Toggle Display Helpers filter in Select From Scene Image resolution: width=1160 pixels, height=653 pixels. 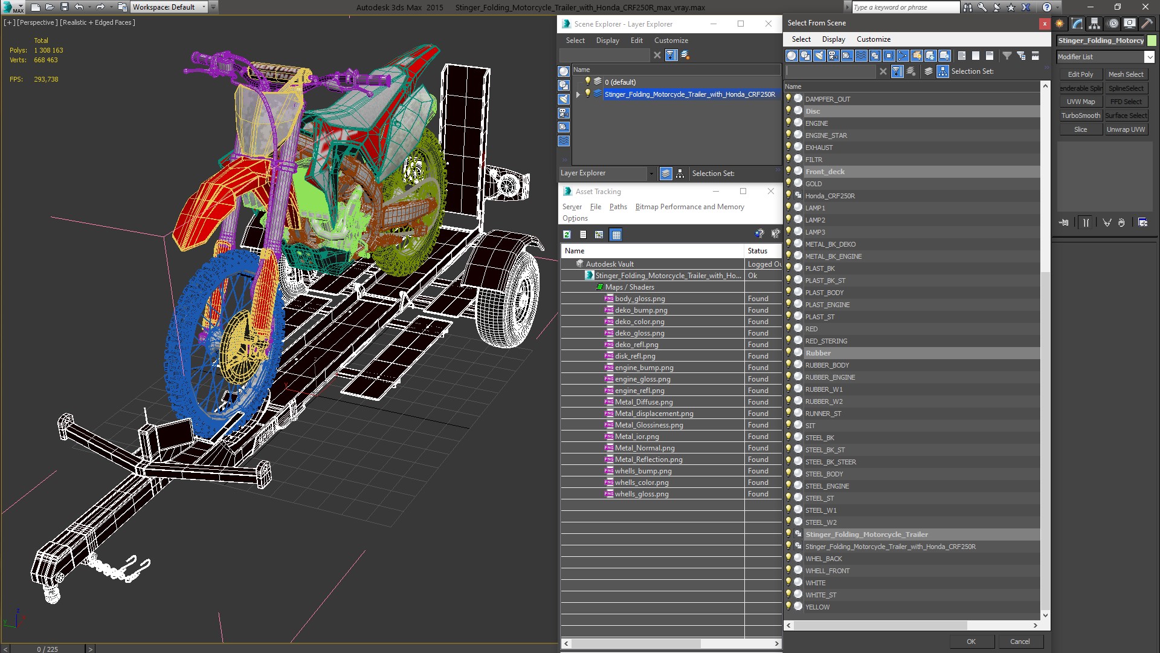point(847,56)
